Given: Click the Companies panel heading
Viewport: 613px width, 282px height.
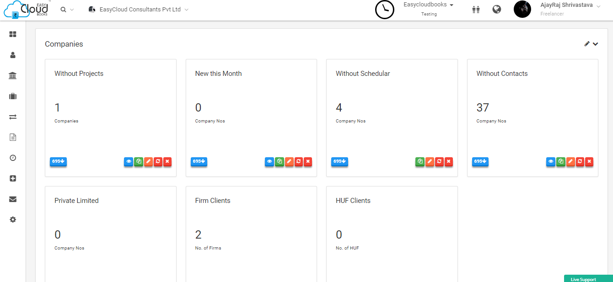Looking at the screenshot, I should pos(64,44).
